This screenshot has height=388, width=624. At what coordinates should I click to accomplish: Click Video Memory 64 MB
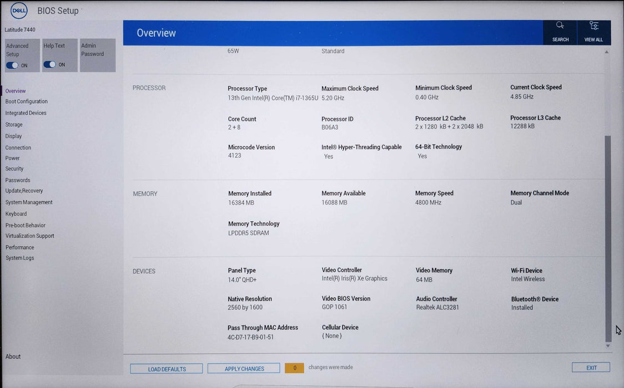[424, 280]
